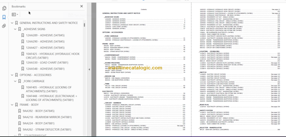The height and width of the screenshot is (137, 286).
Task: Click bookmark icon beside 12AA330 - LOAD CHART
Action: pos(23,63)
